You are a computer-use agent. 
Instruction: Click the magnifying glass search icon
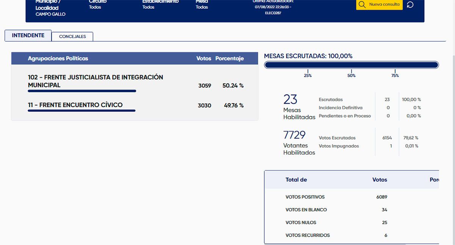[x=362, y=5]
